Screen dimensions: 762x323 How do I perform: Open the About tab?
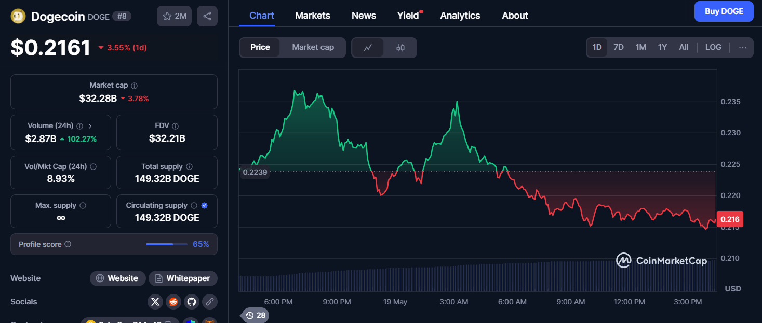[x=515, y=16]
